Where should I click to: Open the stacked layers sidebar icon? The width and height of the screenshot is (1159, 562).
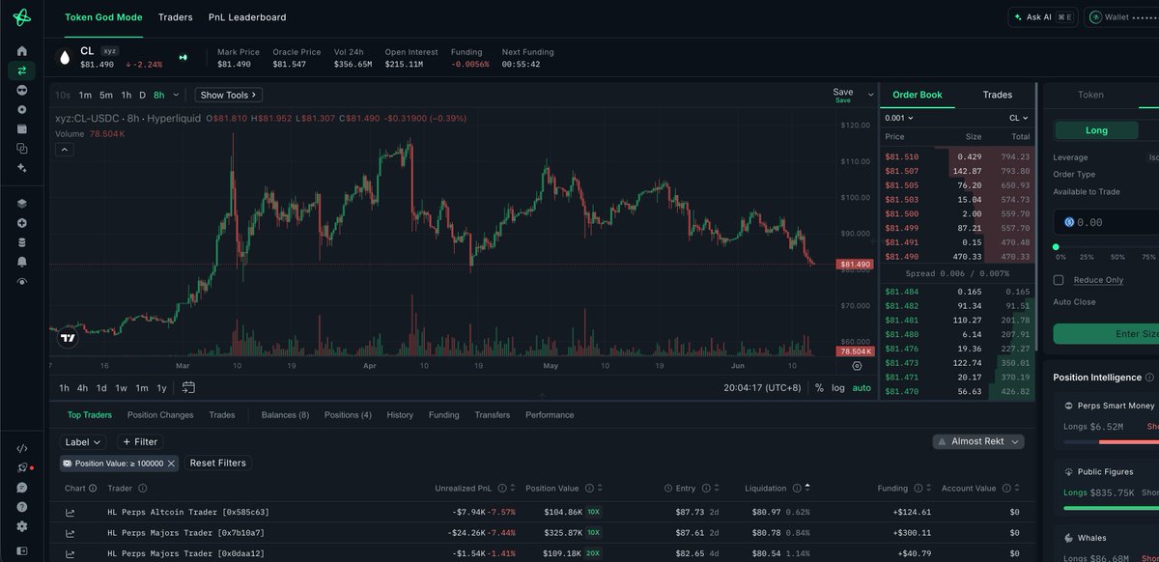22,204
